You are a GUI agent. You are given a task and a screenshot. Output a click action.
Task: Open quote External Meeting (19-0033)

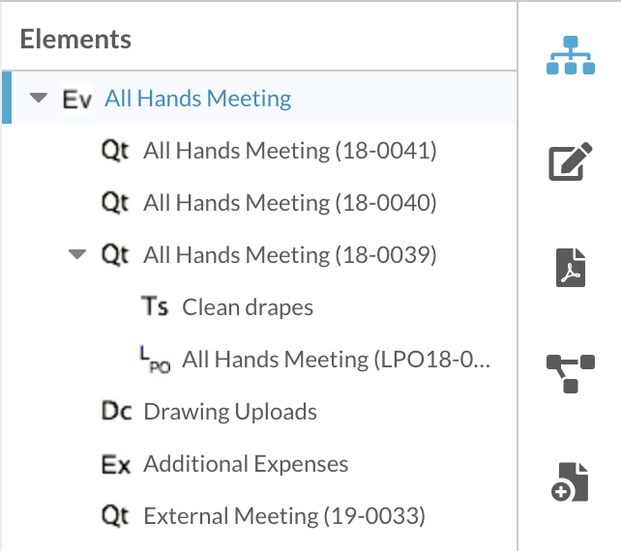(284, 516)
